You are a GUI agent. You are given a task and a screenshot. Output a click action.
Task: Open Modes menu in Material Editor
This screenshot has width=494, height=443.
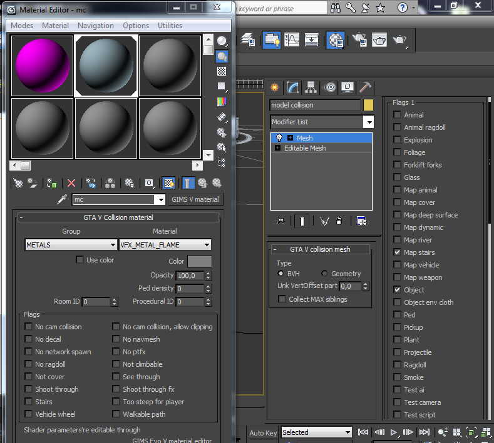click(x=22, y=26)
